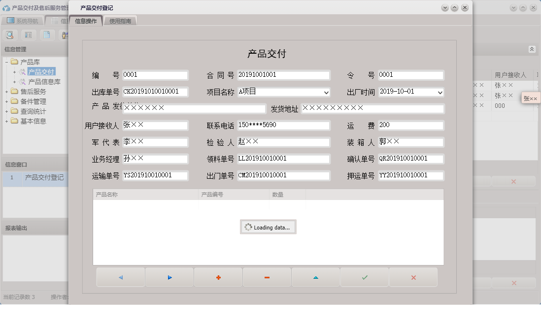
Task: Select the magnifier search icon on the toolbar
Action: [10, 35]
